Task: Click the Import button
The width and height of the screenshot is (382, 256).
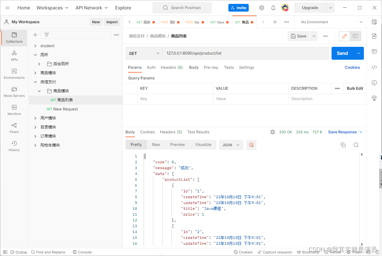Action: (112, 22)
